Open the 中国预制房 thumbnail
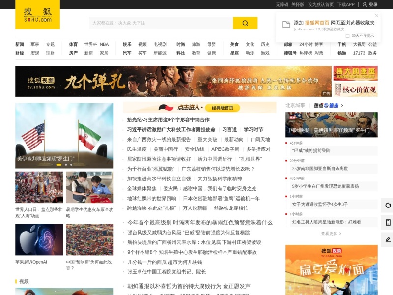The image size is (393, 295). 90,239
